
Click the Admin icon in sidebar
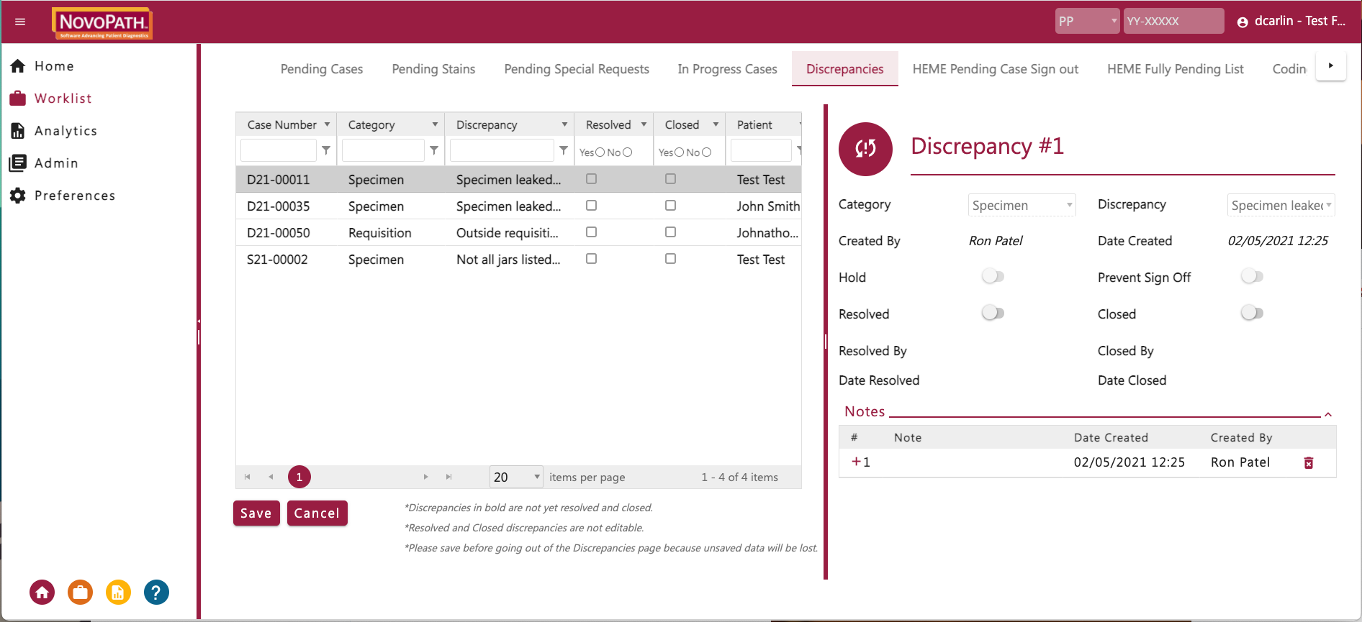(x=18, y=163)
